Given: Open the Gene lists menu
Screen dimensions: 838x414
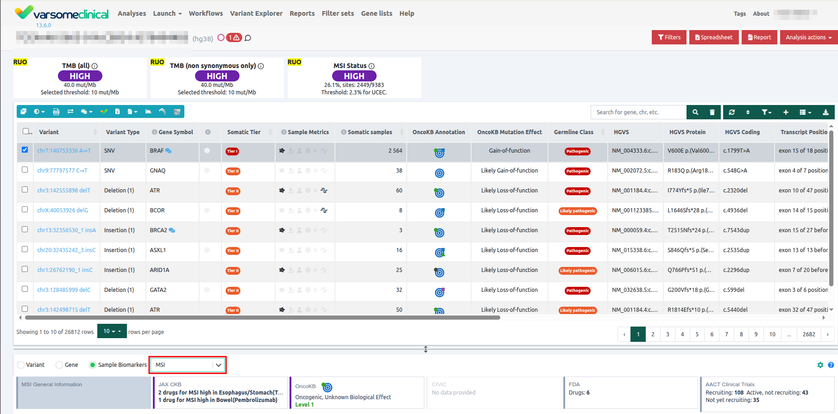Looking at the screenshot, I should click(376, 13).
